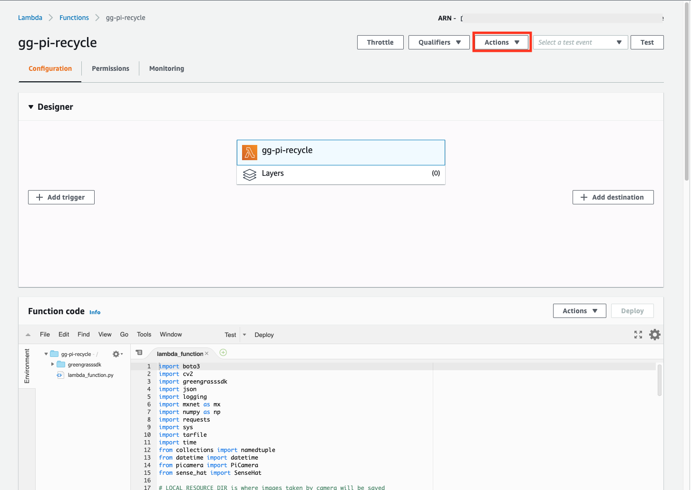691x490 pixels.
Task: Click code line 'import mxnet as mx'
Action: pyautogui.click(x=190, y=404)
